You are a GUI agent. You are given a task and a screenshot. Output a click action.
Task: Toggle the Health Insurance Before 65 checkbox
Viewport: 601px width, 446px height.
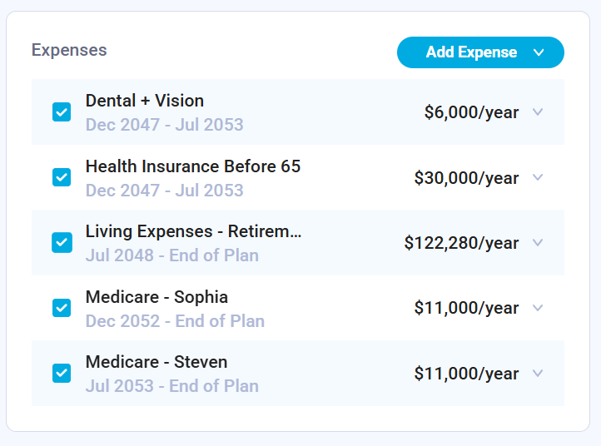(62, 177)
